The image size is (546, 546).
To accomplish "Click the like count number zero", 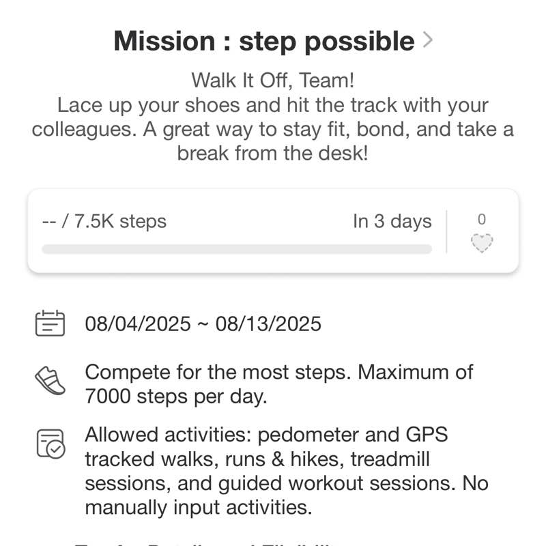I will pos(482,220).
